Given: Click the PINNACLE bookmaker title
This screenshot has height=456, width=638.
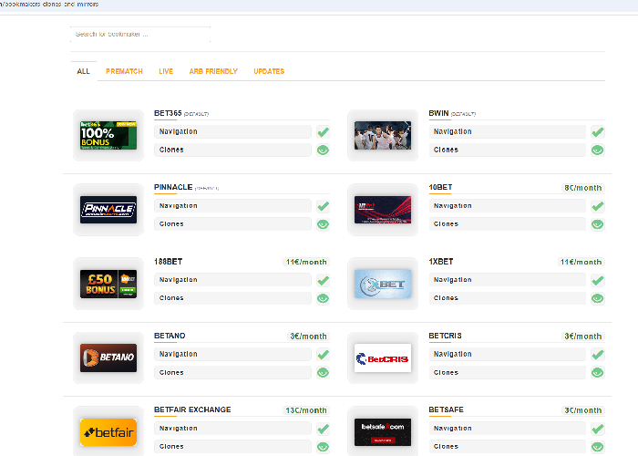Looking at the screenshot, I should (173, 187).
